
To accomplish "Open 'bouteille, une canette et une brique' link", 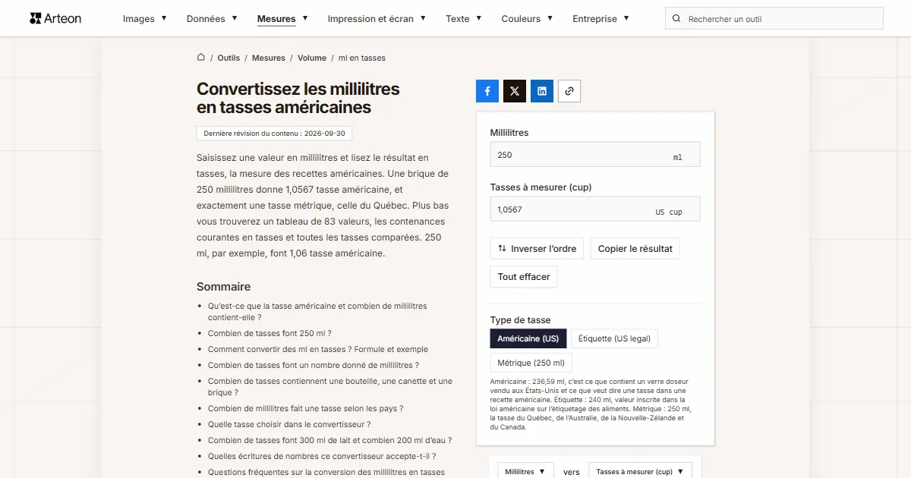I will 330,387.
